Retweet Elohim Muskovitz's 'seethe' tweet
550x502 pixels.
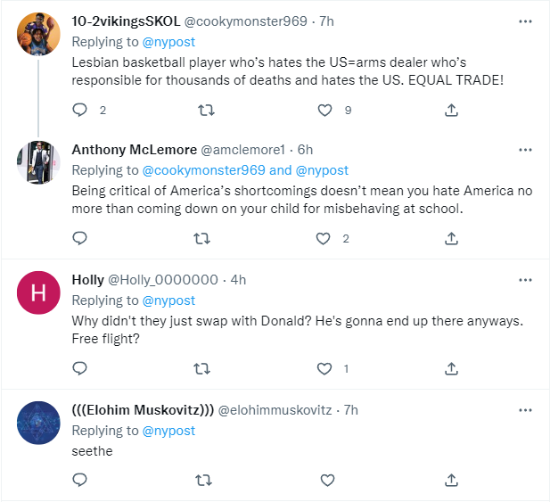[203, 480]
